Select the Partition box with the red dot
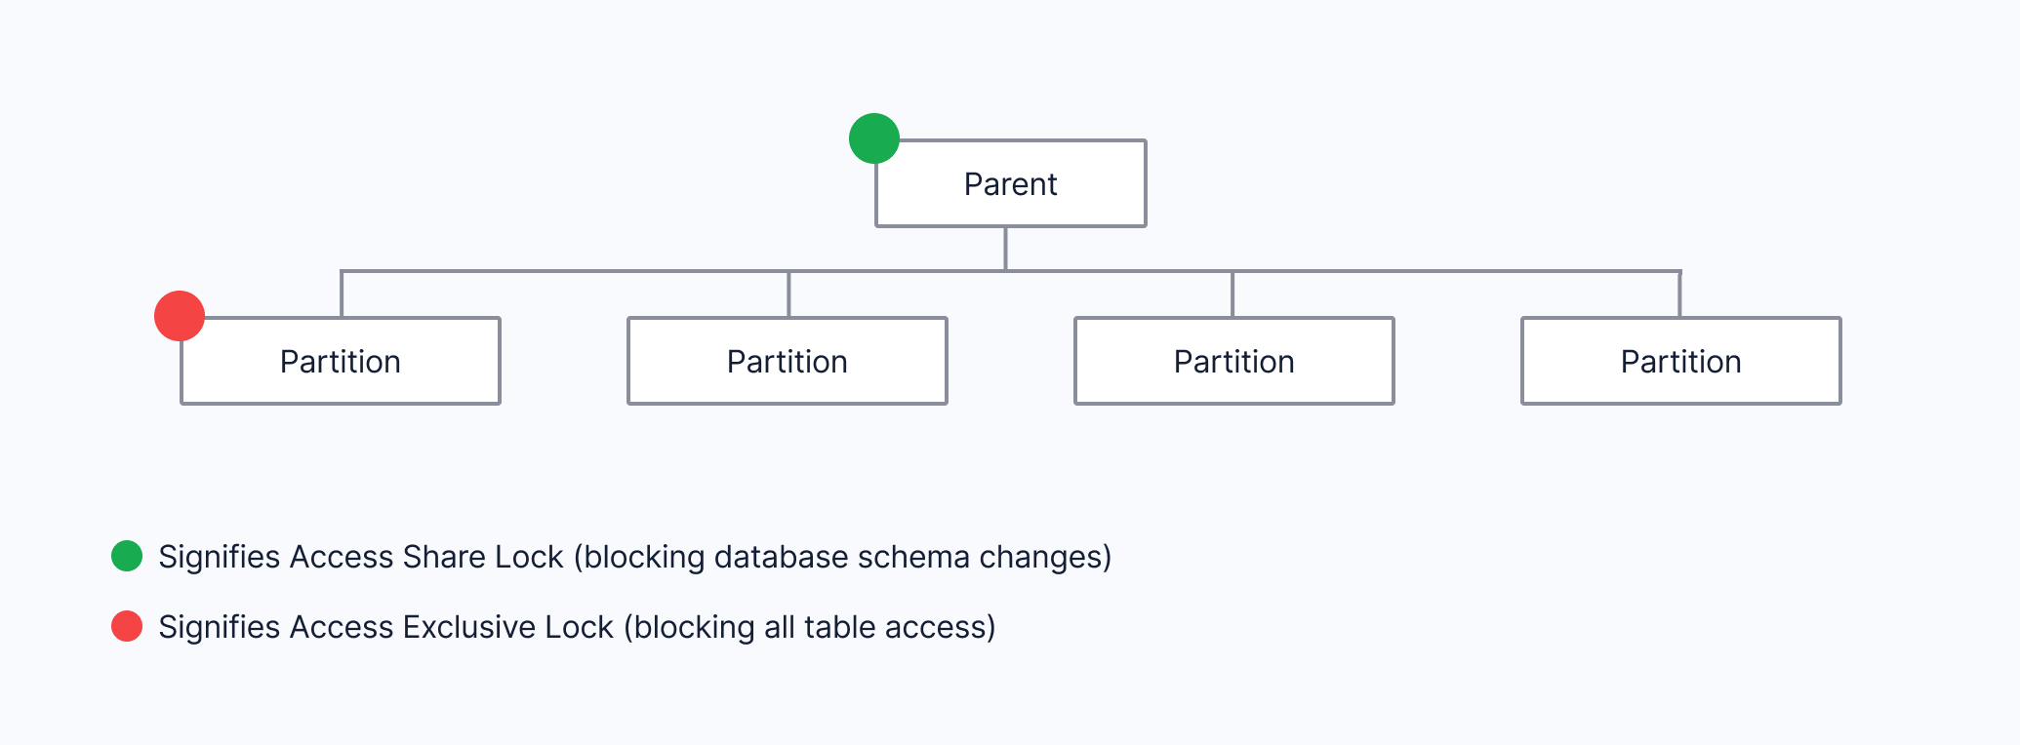Screen dimensions: 2020x745 341,362
